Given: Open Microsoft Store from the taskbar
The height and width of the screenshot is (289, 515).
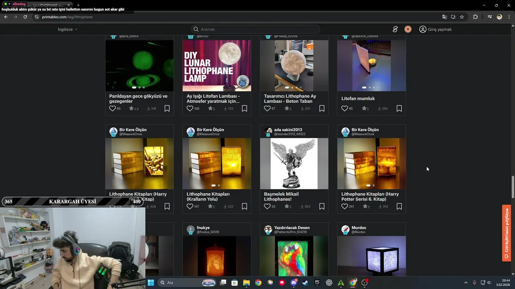Looking at the screenshot, I should (235, 283).
